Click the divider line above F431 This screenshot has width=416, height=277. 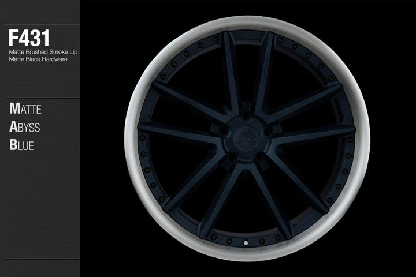coord(40,24)
